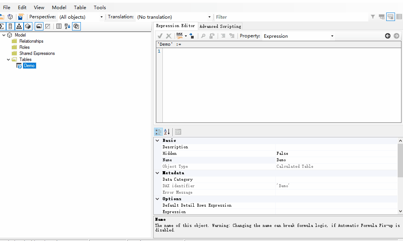Click the property grid scrollbar down arrow
This screenshot has width=403, height=241.
click(x=400, y=211)
